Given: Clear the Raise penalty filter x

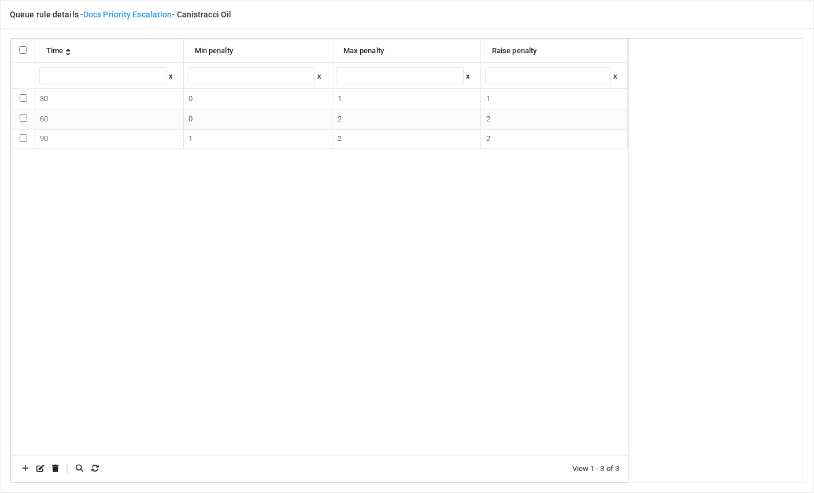Looking at the screenshot, I should pyautogui.click(x=615, y=76).
